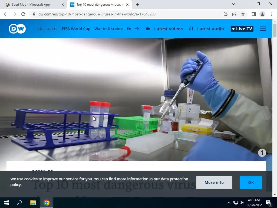Click the network tray icon
Image resolution: width=277 pixels, height=208 pixels.
point(236,203)
